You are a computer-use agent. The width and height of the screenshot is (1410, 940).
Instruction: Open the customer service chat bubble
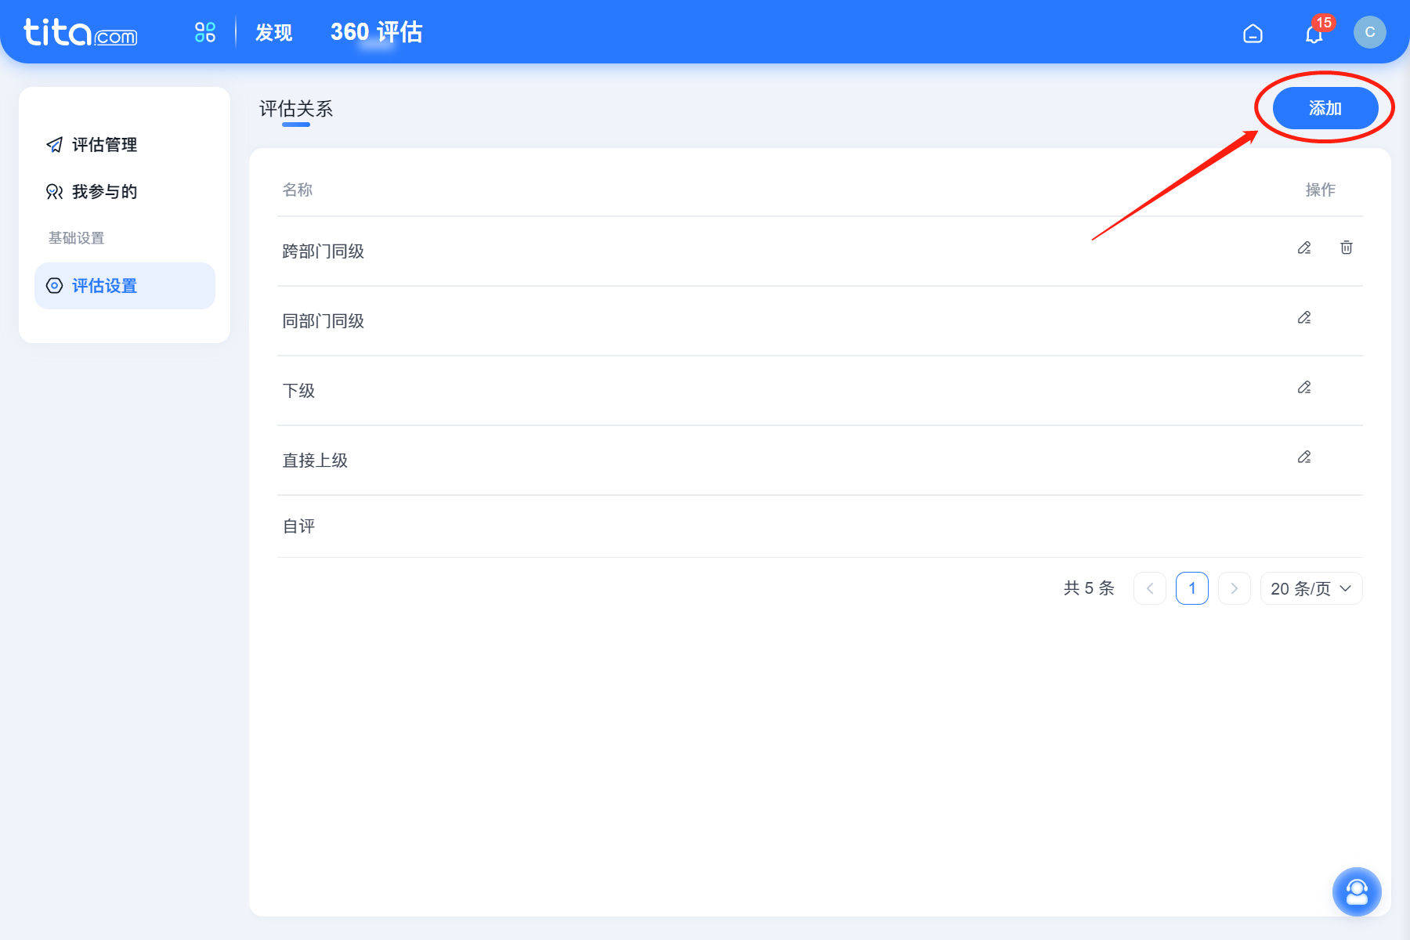[x=1357, y=891]
